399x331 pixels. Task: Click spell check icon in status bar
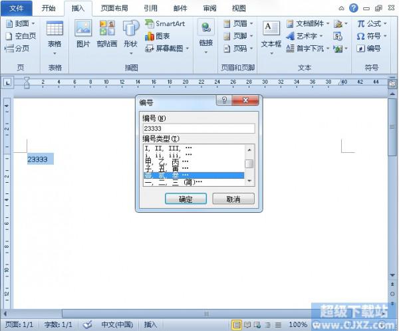point(88,324)
